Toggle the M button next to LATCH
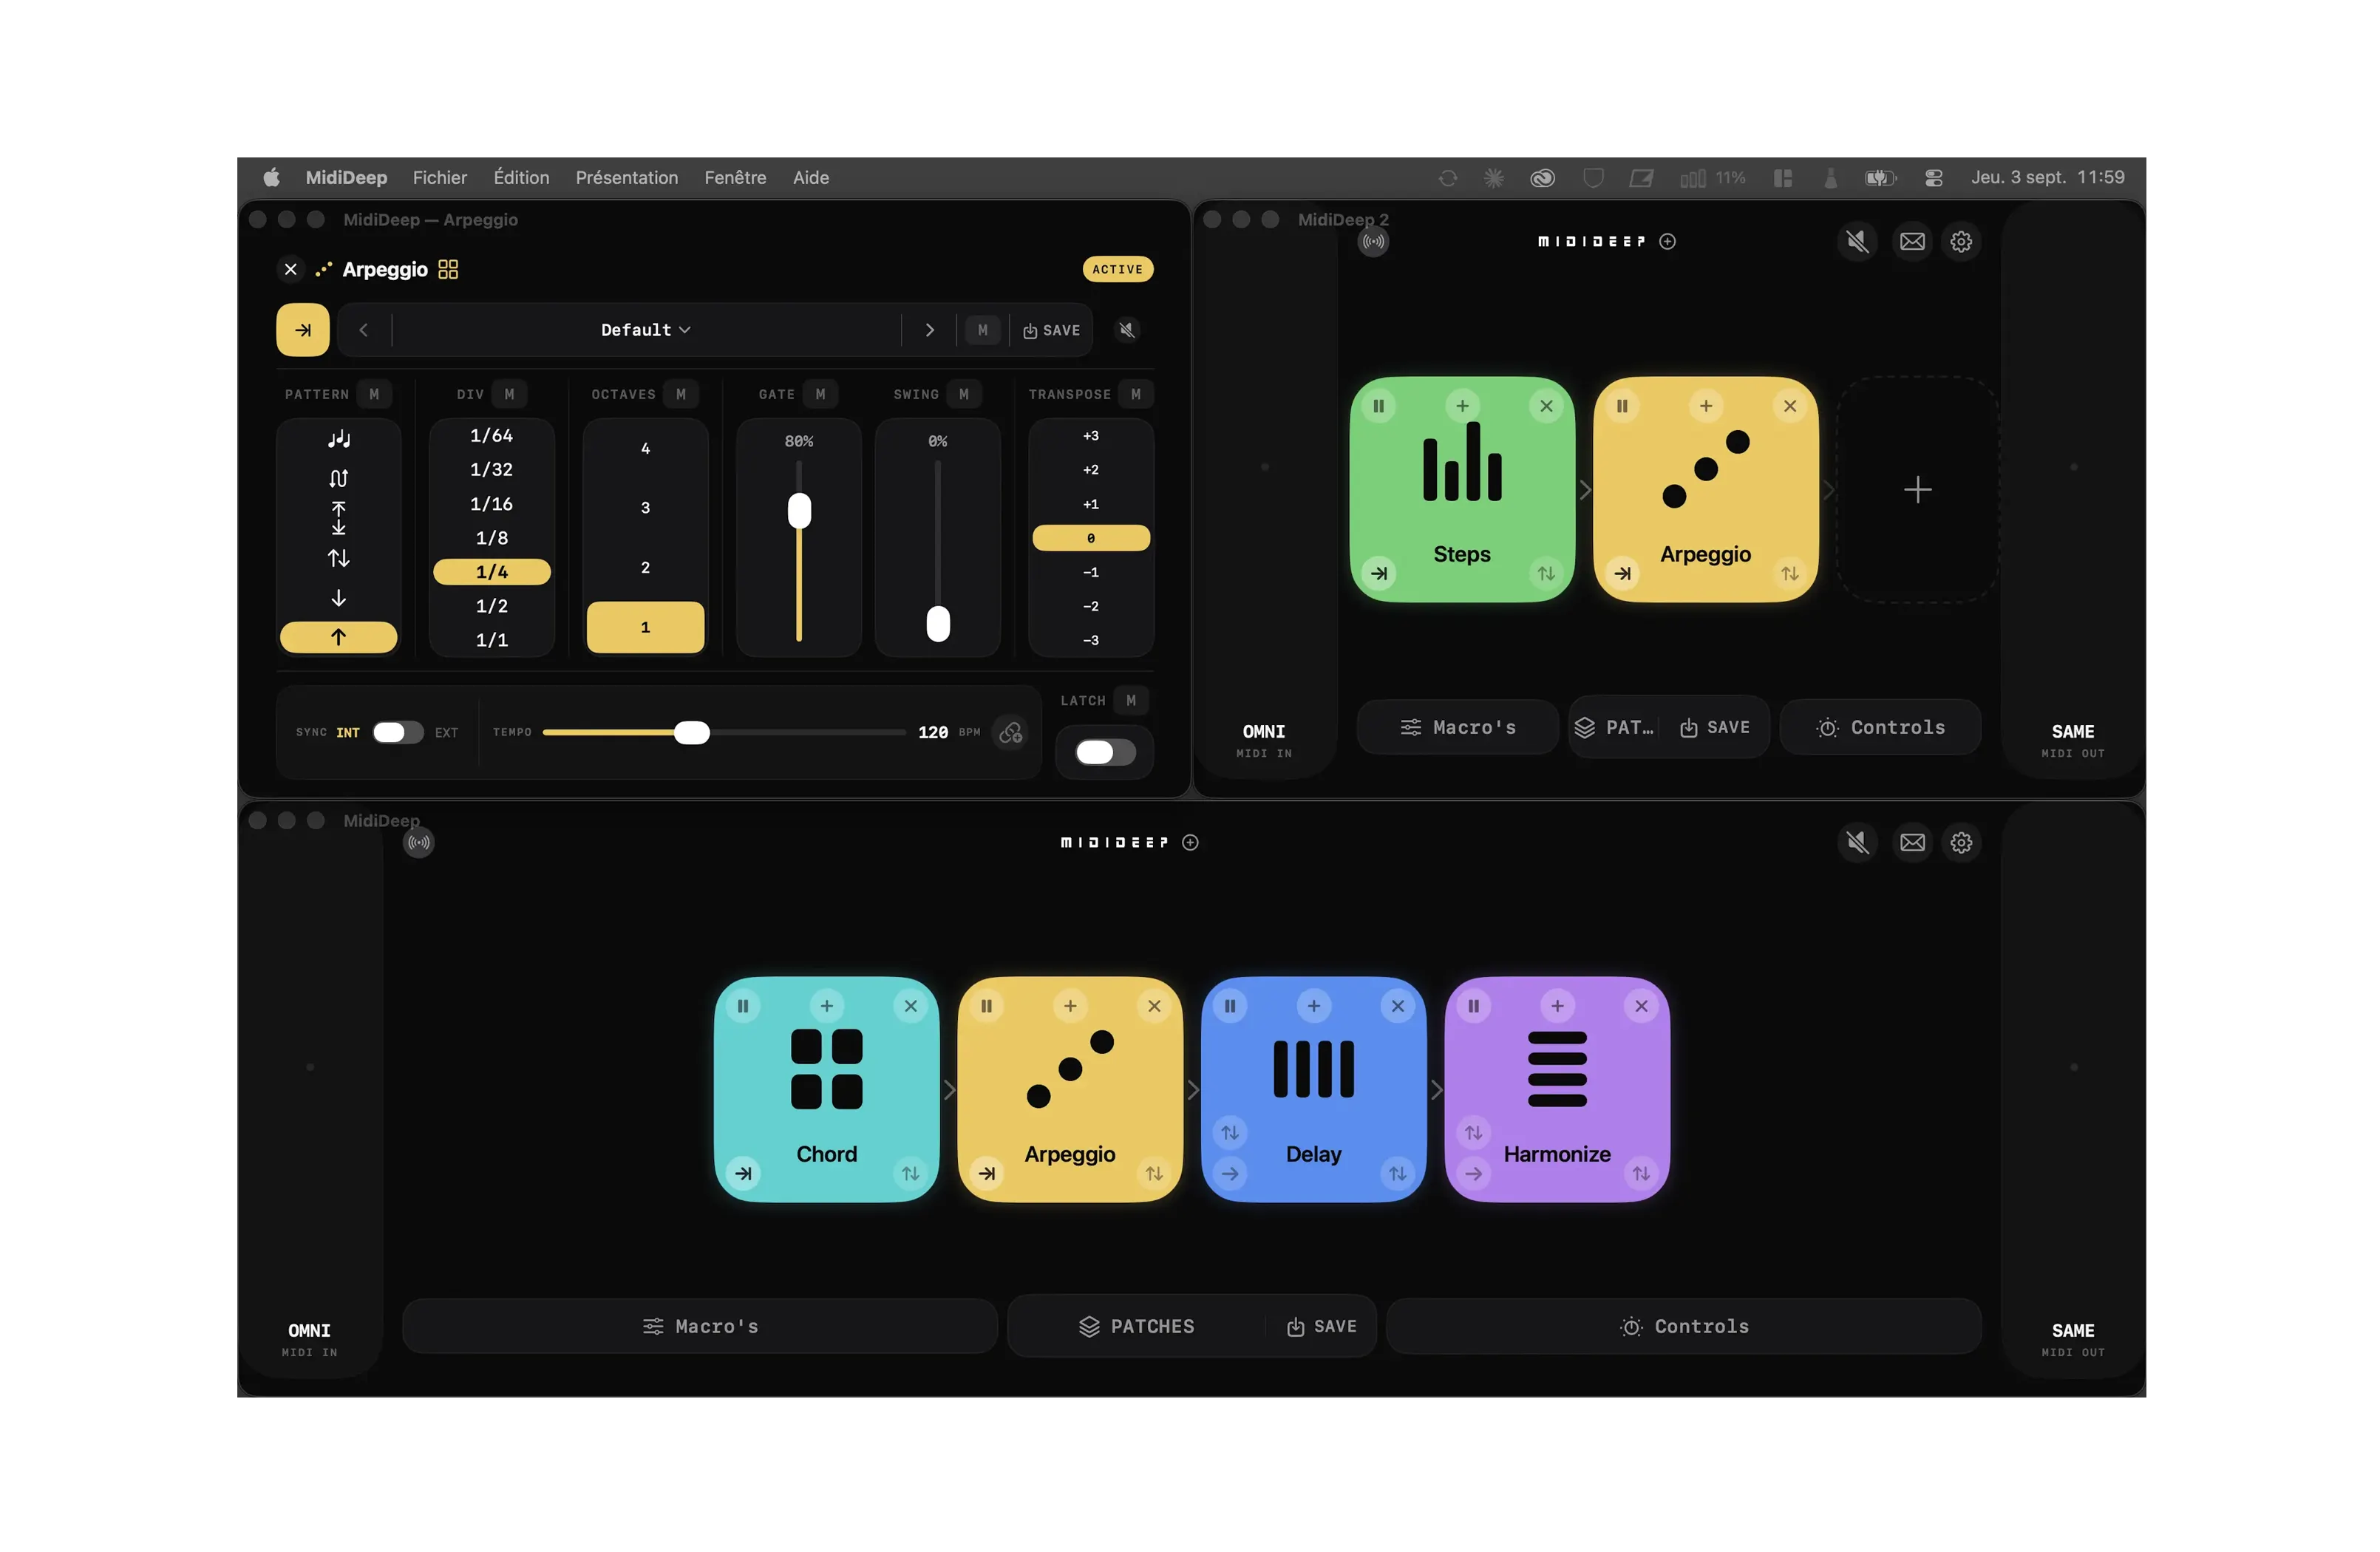The height and width of the screenshot is (1552, 2380). (1131, 701)
